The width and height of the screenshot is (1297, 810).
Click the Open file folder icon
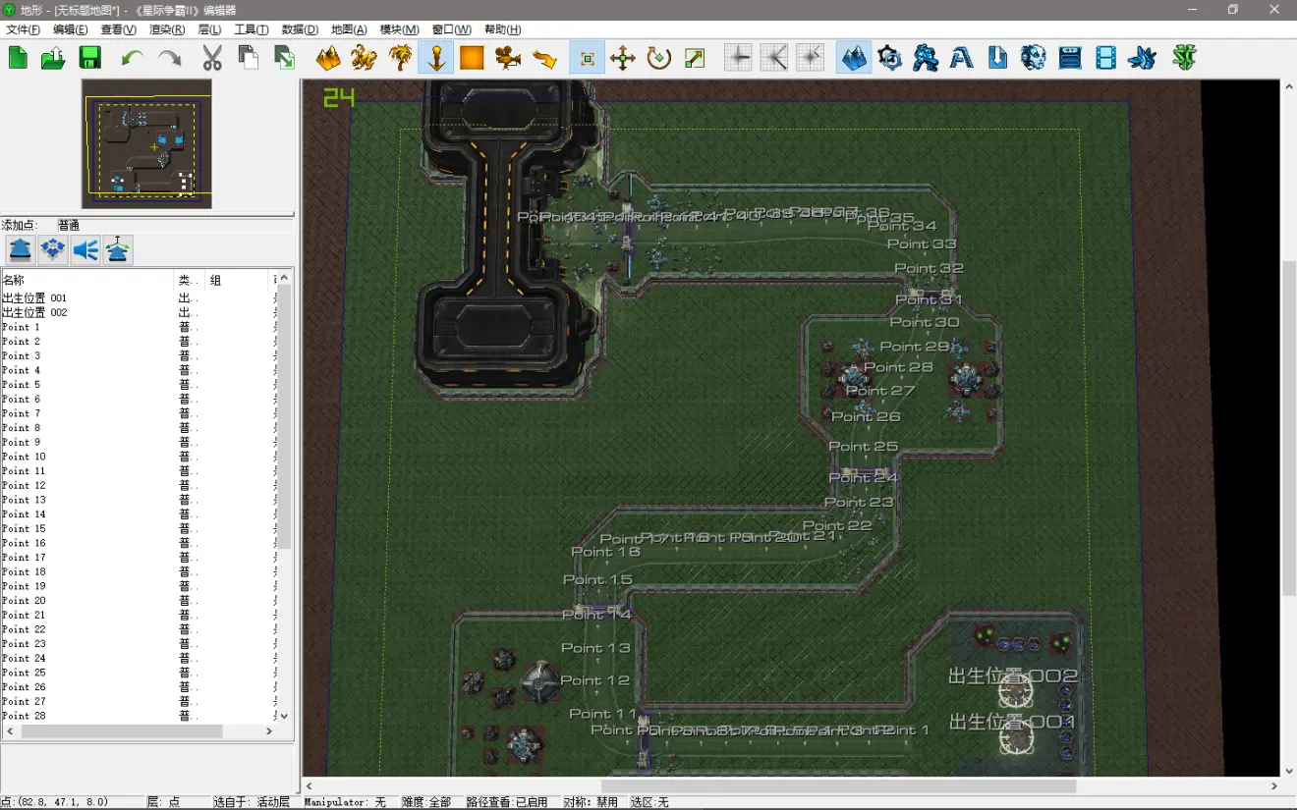(53, 58)
